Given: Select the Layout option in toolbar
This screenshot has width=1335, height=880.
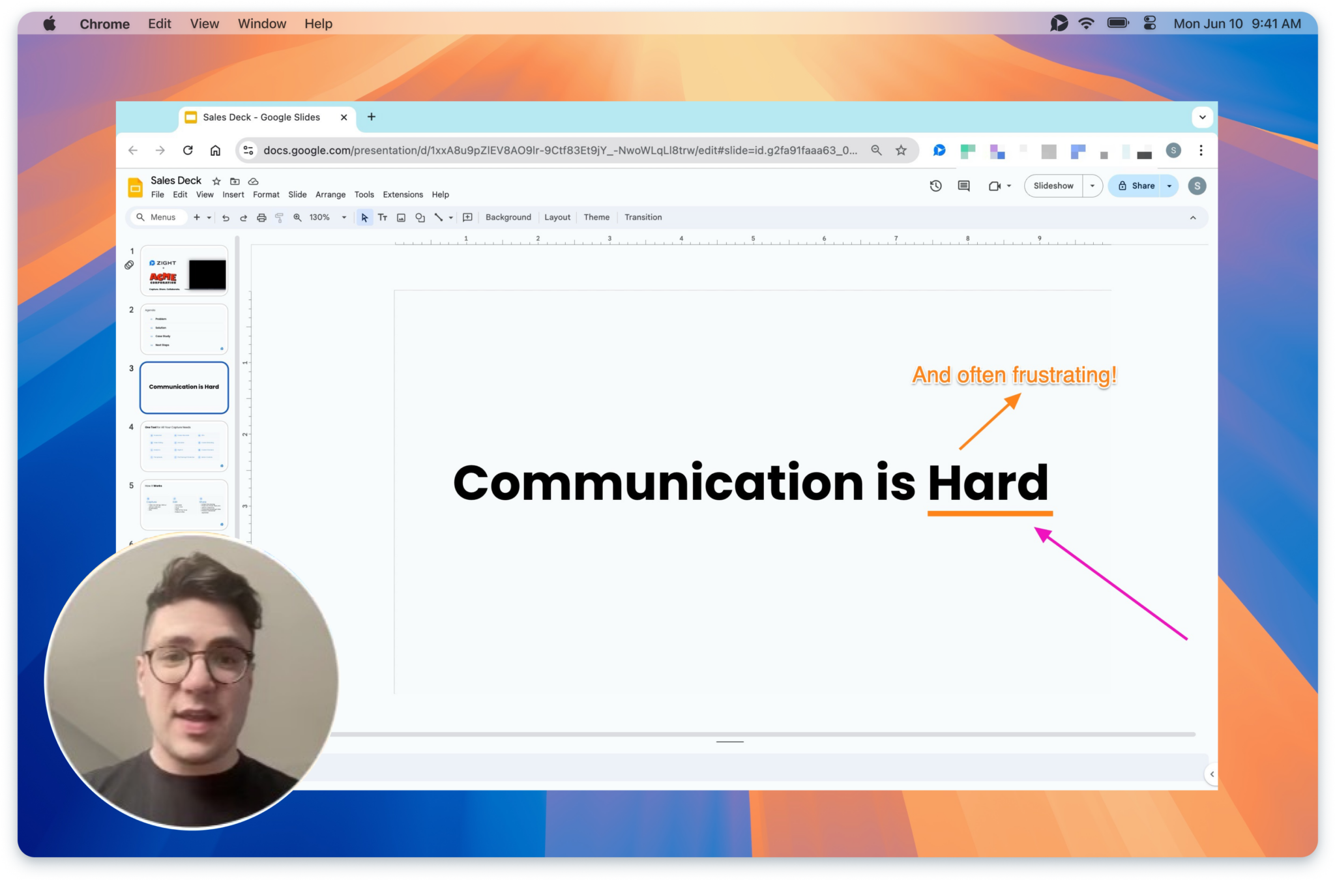Looking at the screenshot, I should tap(557, 217).
